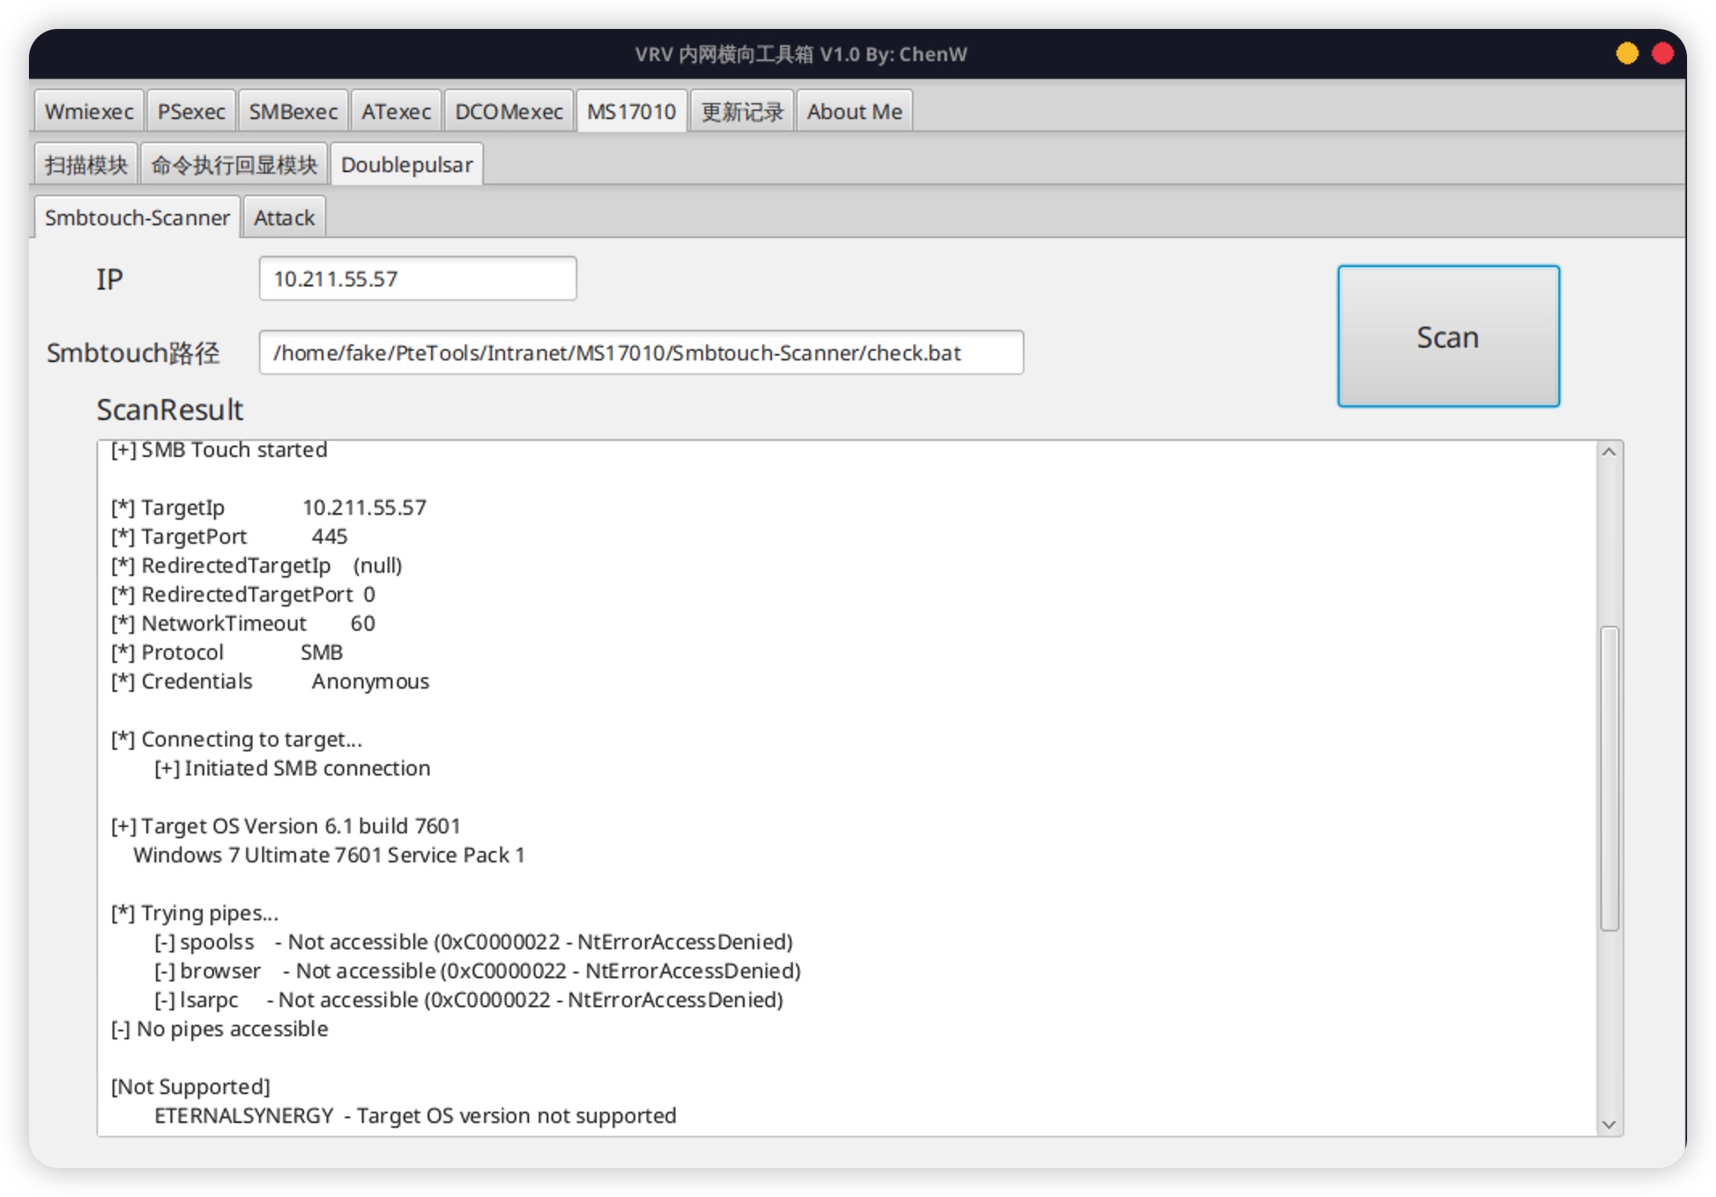Switch to the Attack tab
1716x1197 pixels.
point(284,218)
